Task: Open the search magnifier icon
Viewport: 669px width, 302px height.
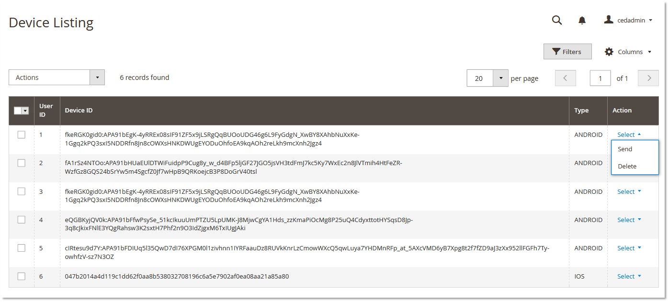Action: [x=557, y=20]
